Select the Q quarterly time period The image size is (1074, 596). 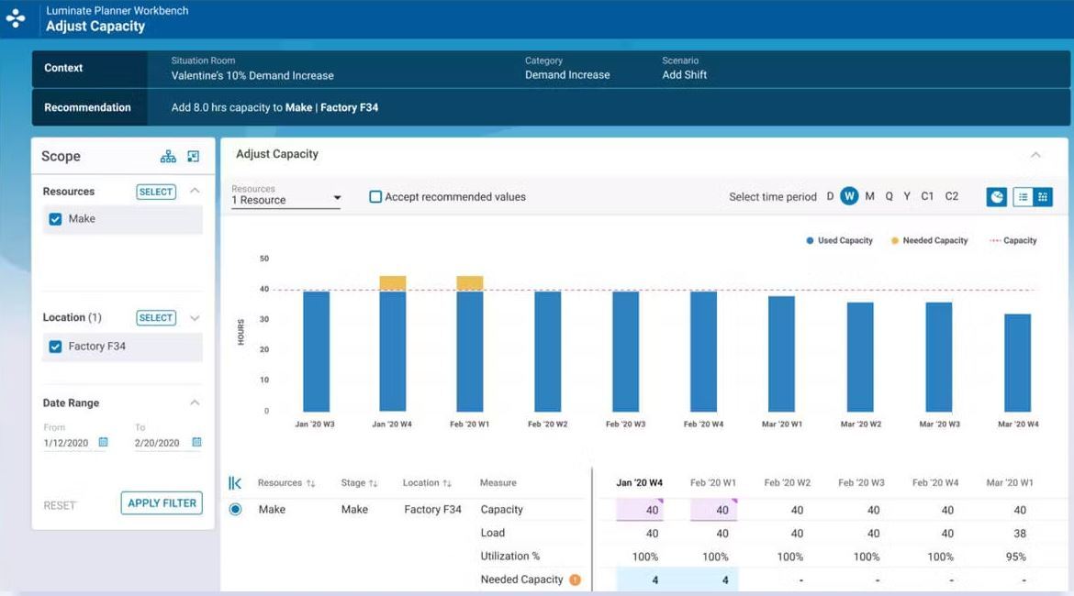(889, 196)
